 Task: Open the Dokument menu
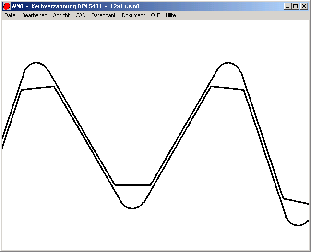coord(133,15)
